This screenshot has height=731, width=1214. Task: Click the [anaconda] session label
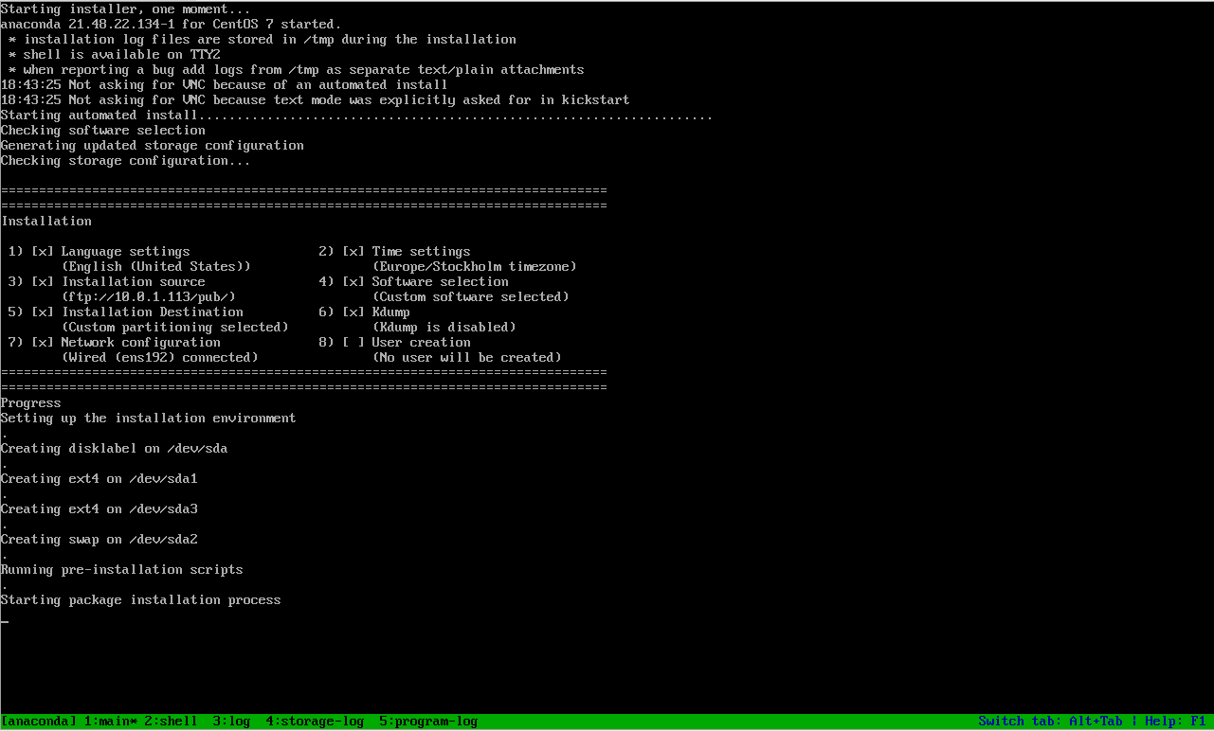point(39,722)
